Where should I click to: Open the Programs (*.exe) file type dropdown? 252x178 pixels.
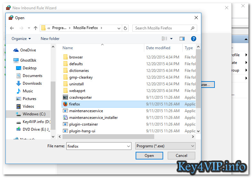point(165,146)
